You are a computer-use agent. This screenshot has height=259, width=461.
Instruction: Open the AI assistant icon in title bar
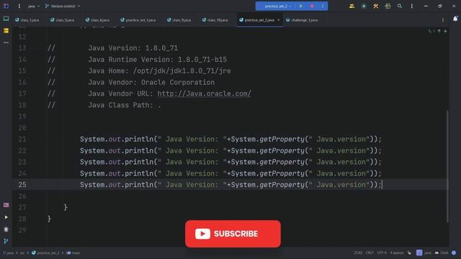point(388,6)
